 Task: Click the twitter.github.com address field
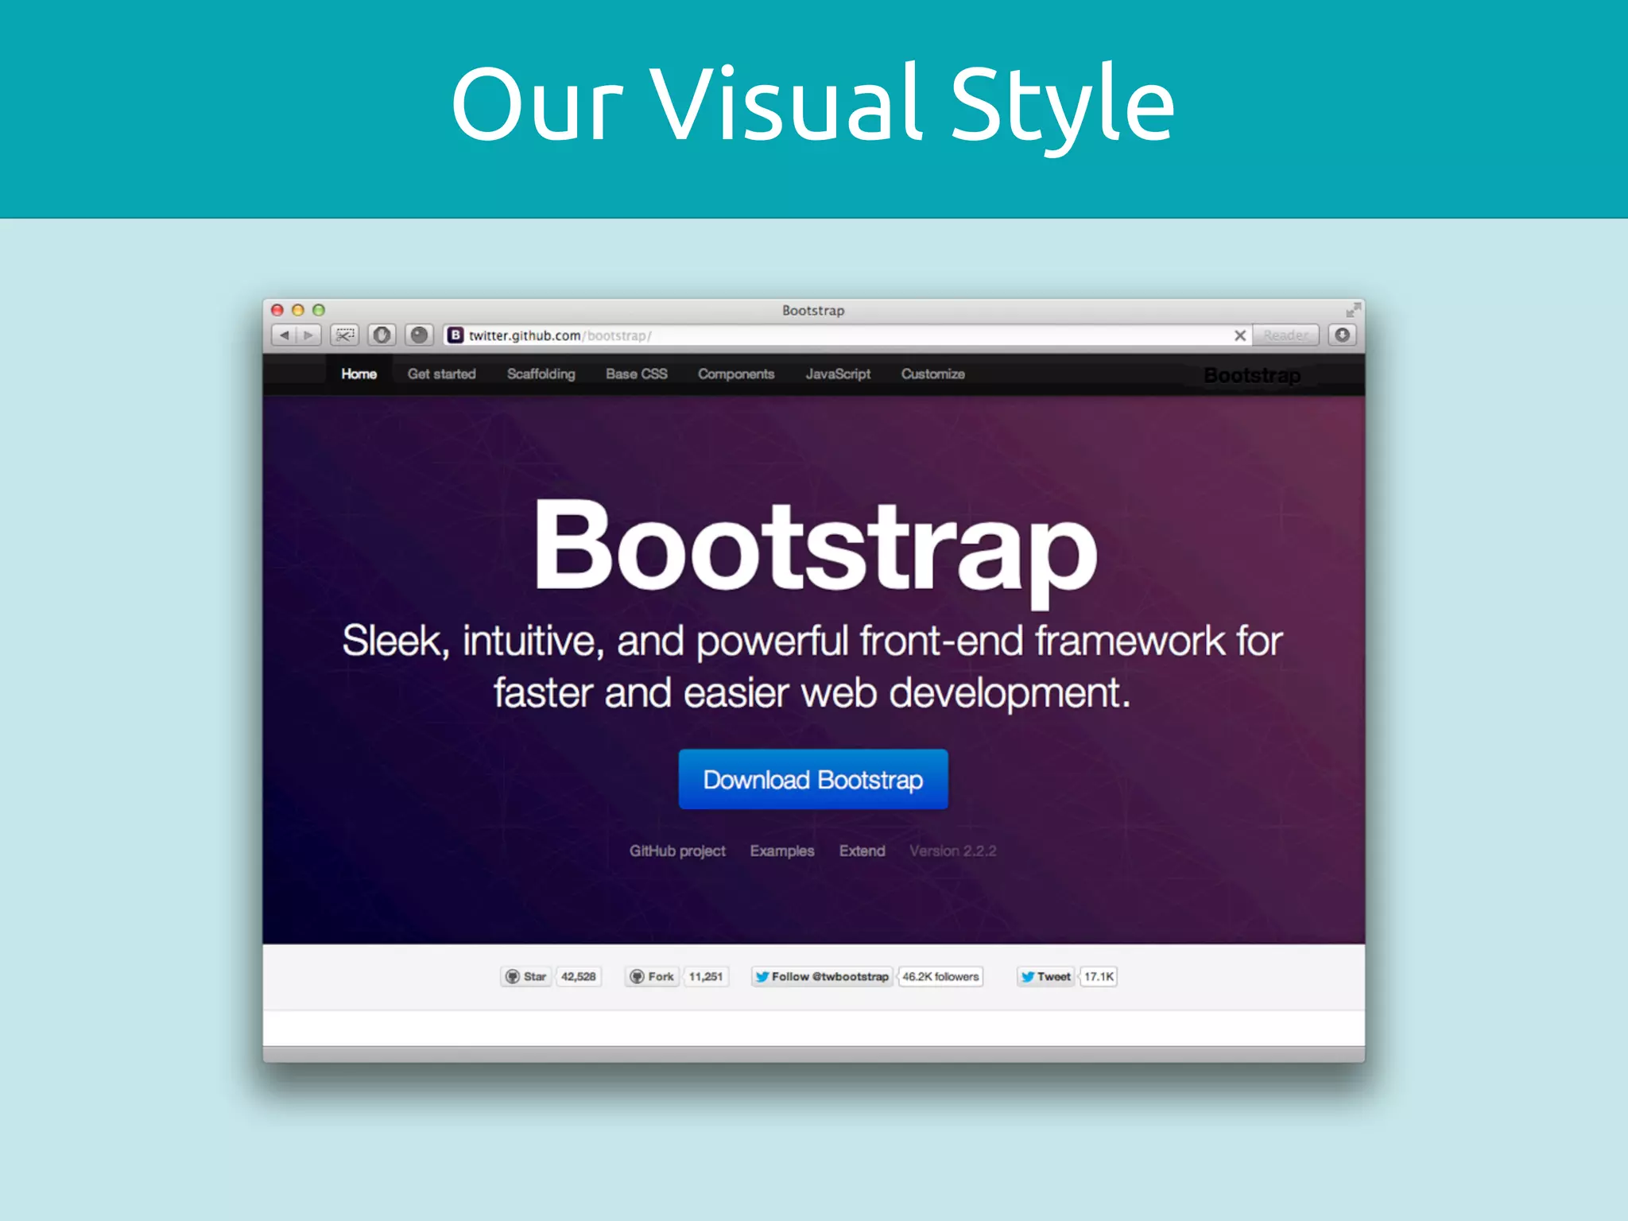point(847,335)
